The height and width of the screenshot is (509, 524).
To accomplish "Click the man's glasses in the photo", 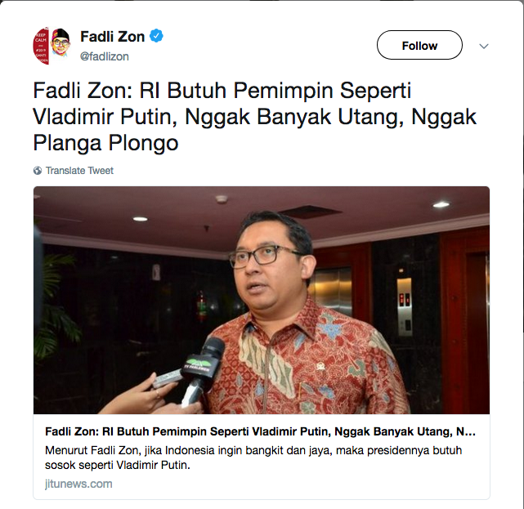I will pyautogui.click(x=262, y=257).
